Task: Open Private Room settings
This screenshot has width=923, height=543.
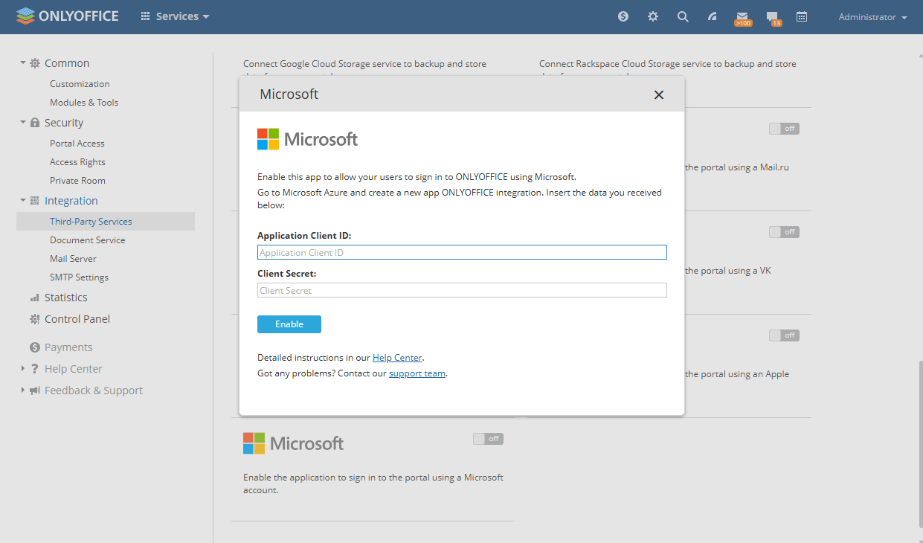Action: (x=77, y=181)
